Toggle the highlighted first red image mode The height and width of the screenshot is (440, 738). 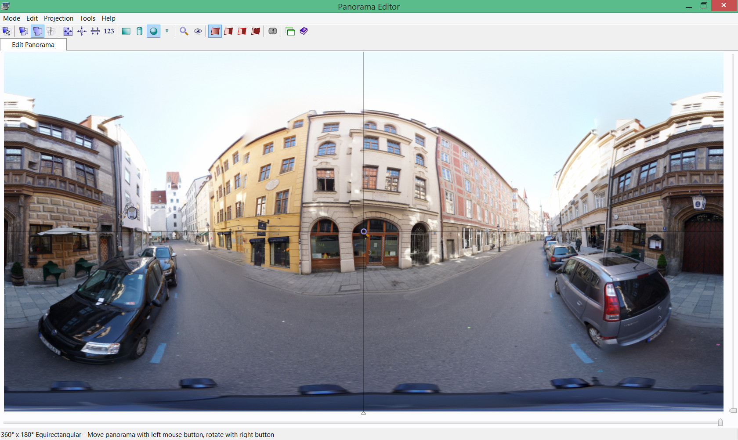tap(215, 31)
